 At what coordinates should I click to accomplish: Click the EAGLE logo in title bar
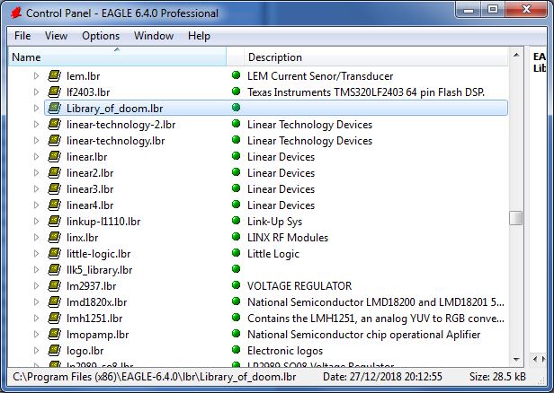pos(16,13)
